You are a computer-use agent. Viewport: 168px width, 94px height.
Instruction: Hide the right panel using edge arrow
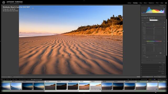[167, 41]
